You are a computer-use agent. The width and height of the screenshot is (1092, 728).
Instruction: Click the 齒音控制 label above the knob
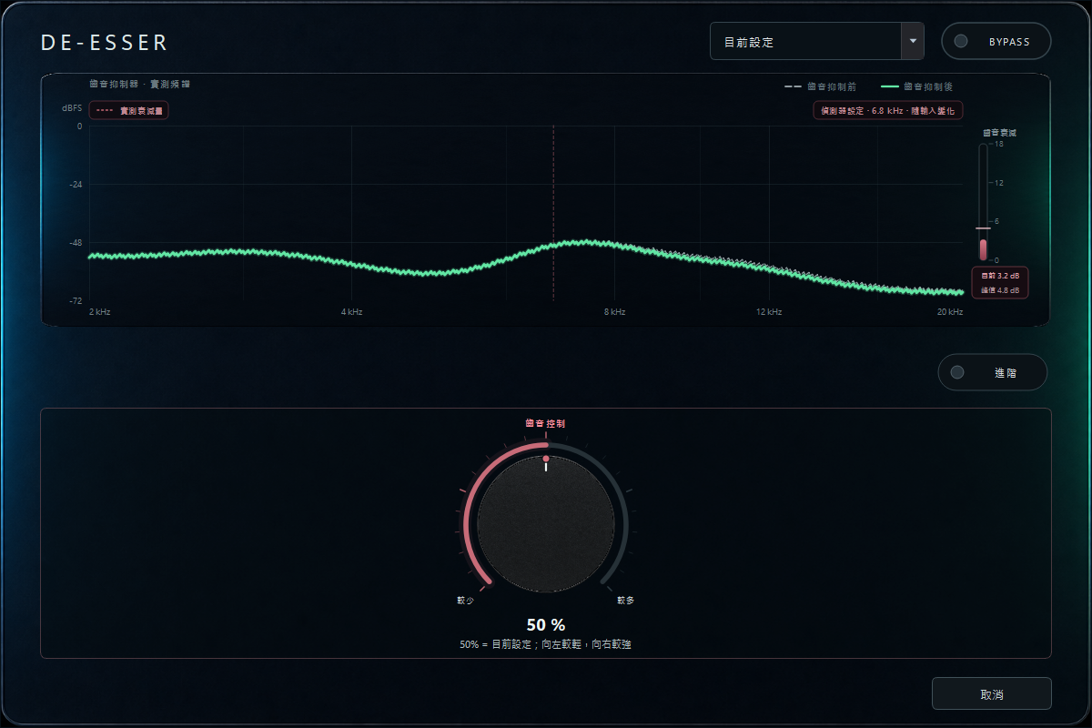click(x=546, y=423)
